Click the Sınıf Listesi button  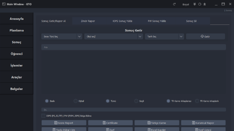pos(203,129)
